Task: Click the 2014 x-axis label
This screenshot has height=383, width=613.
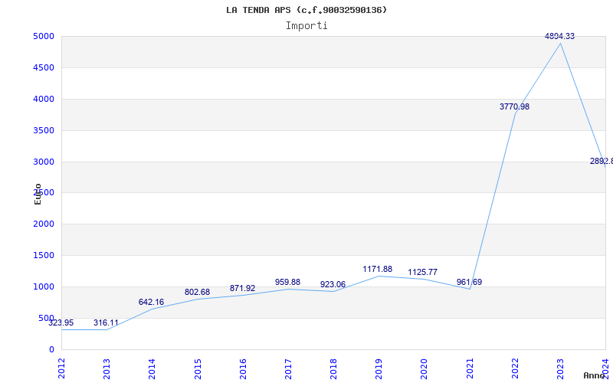Action: click(x=152, y=368)
